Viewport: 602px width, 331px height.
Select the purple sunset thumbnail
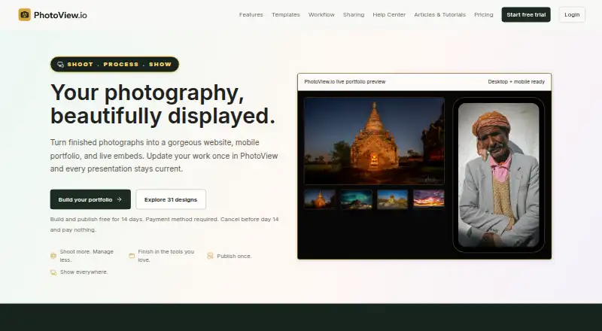[x=429, y=199]
